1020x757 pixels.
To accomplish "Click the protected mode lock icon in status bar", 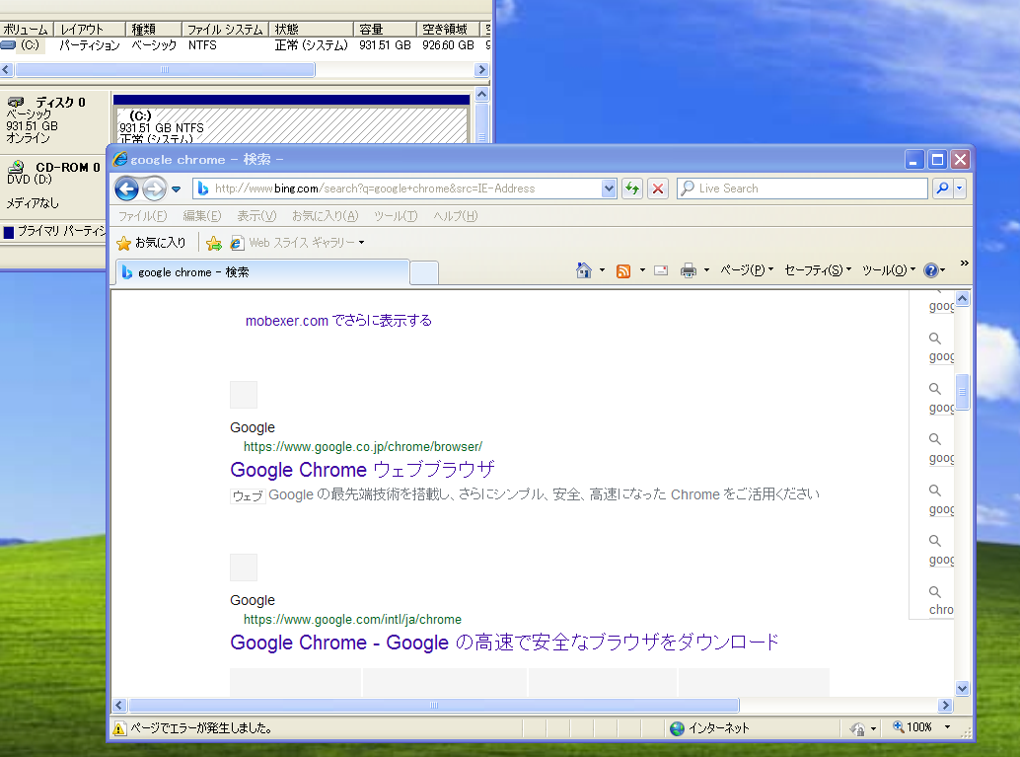I will click(x=857, y=729).
